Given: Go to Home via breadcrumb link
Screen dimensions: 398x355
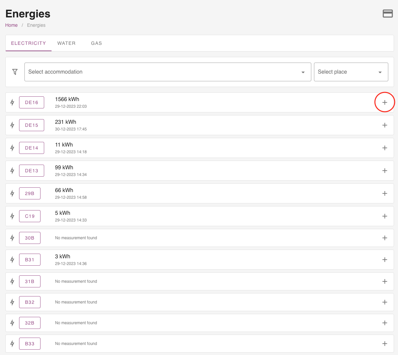Looking at the screenshot, I should [x=11, y=25].
